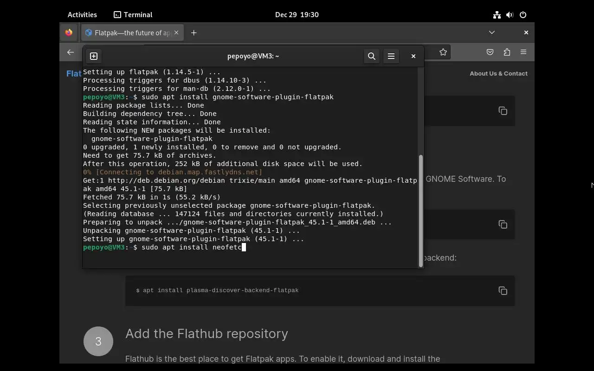Open the Terminal app menu in the top bar

click(133, 15)
